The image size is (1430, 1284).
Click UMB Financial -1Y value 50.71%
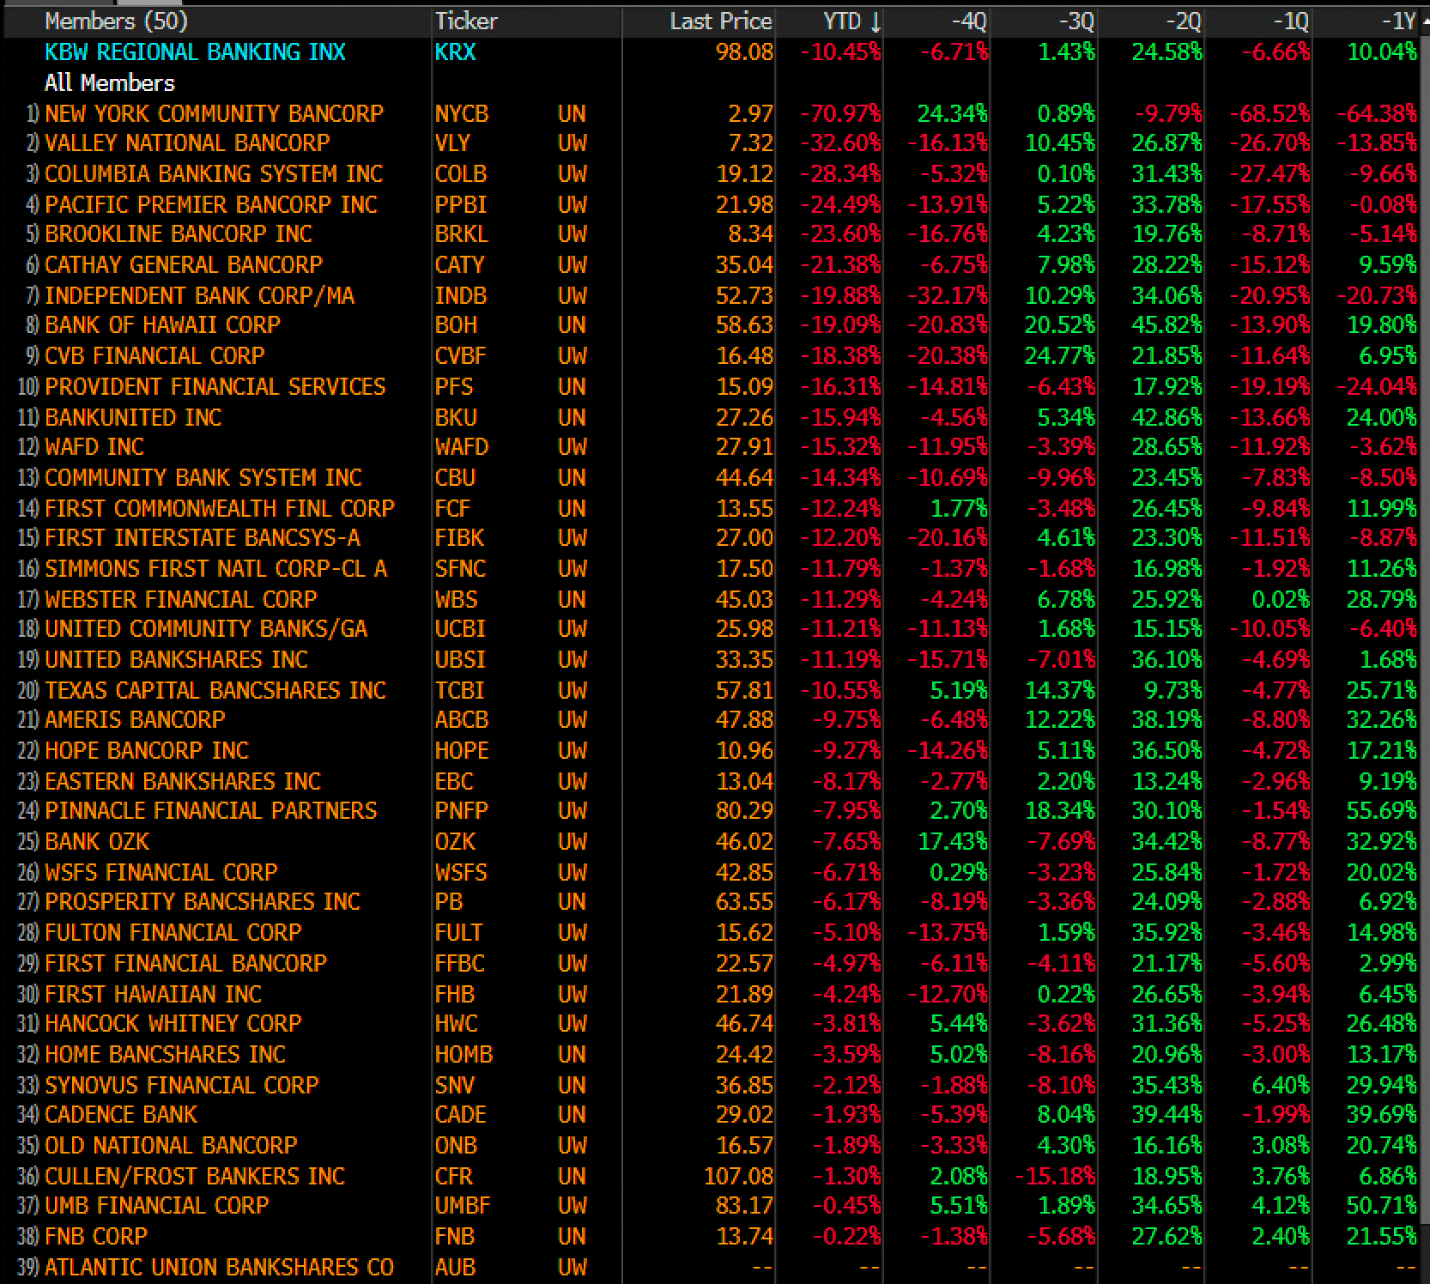pos(1382,1206)
